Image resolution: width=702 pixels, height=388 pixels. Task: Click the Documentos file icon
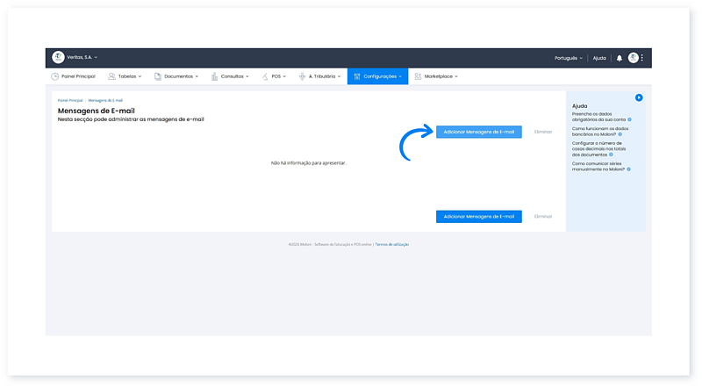157,76
